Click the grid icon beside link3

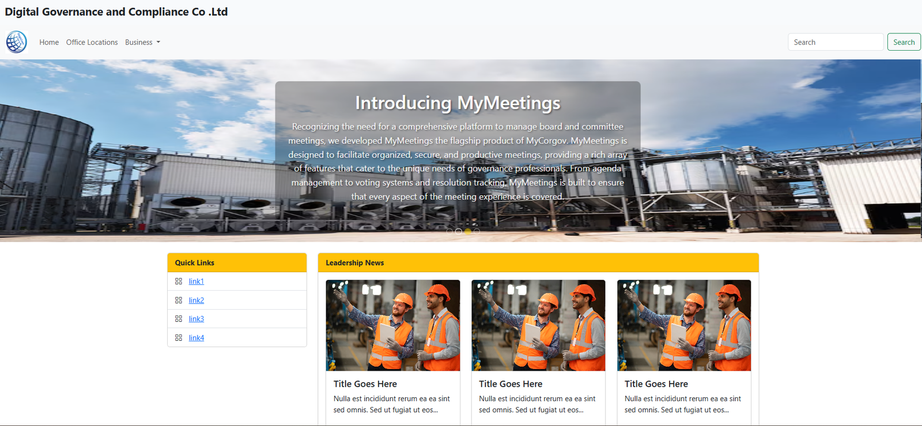tap(179, 319)
